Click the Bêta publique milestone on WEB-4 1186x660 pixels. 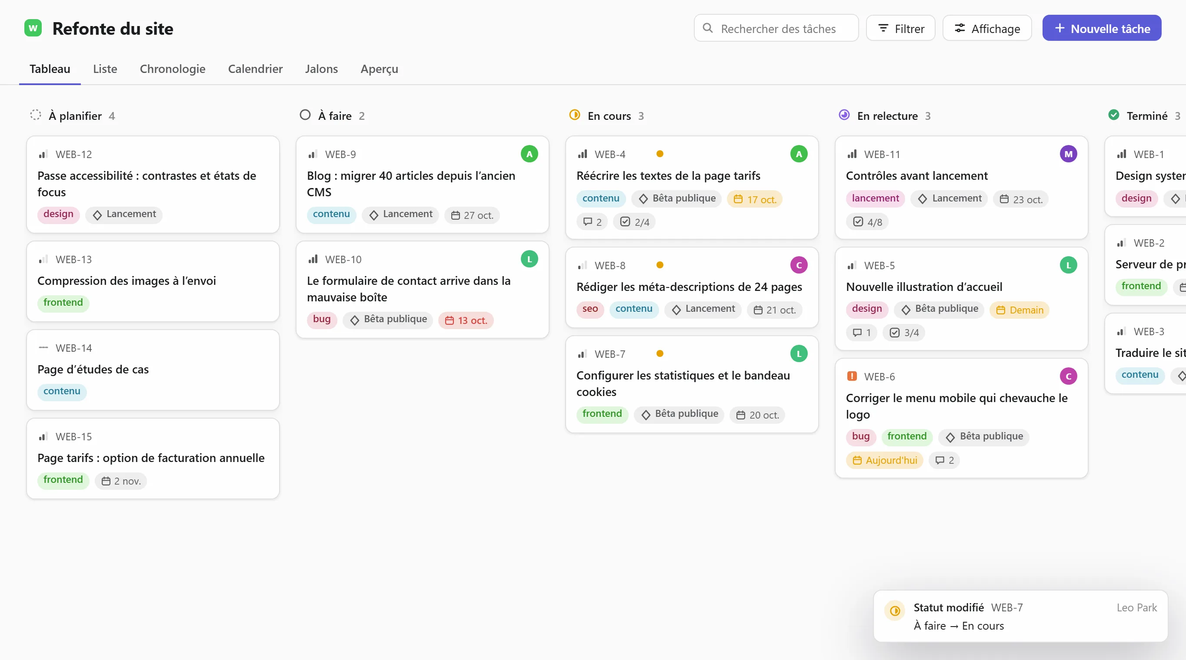(676, 198)
